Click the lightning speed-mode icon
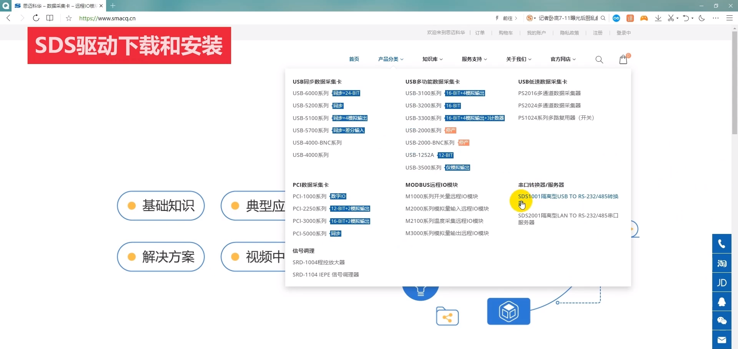The width and height of the screenshot is (738, 349). click(497, 18)
